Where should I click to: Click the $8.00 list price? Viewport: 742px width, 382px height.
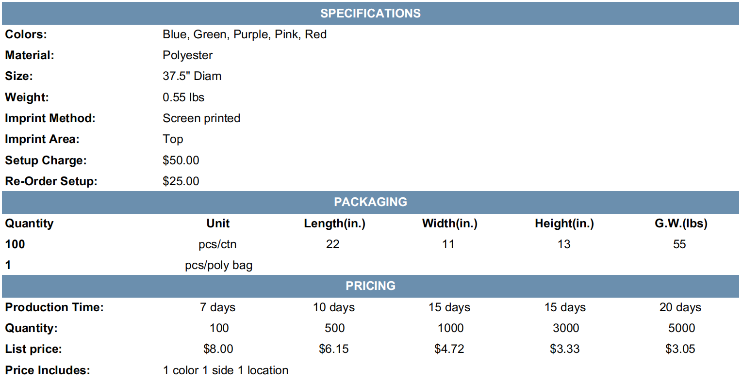point(218,349)
